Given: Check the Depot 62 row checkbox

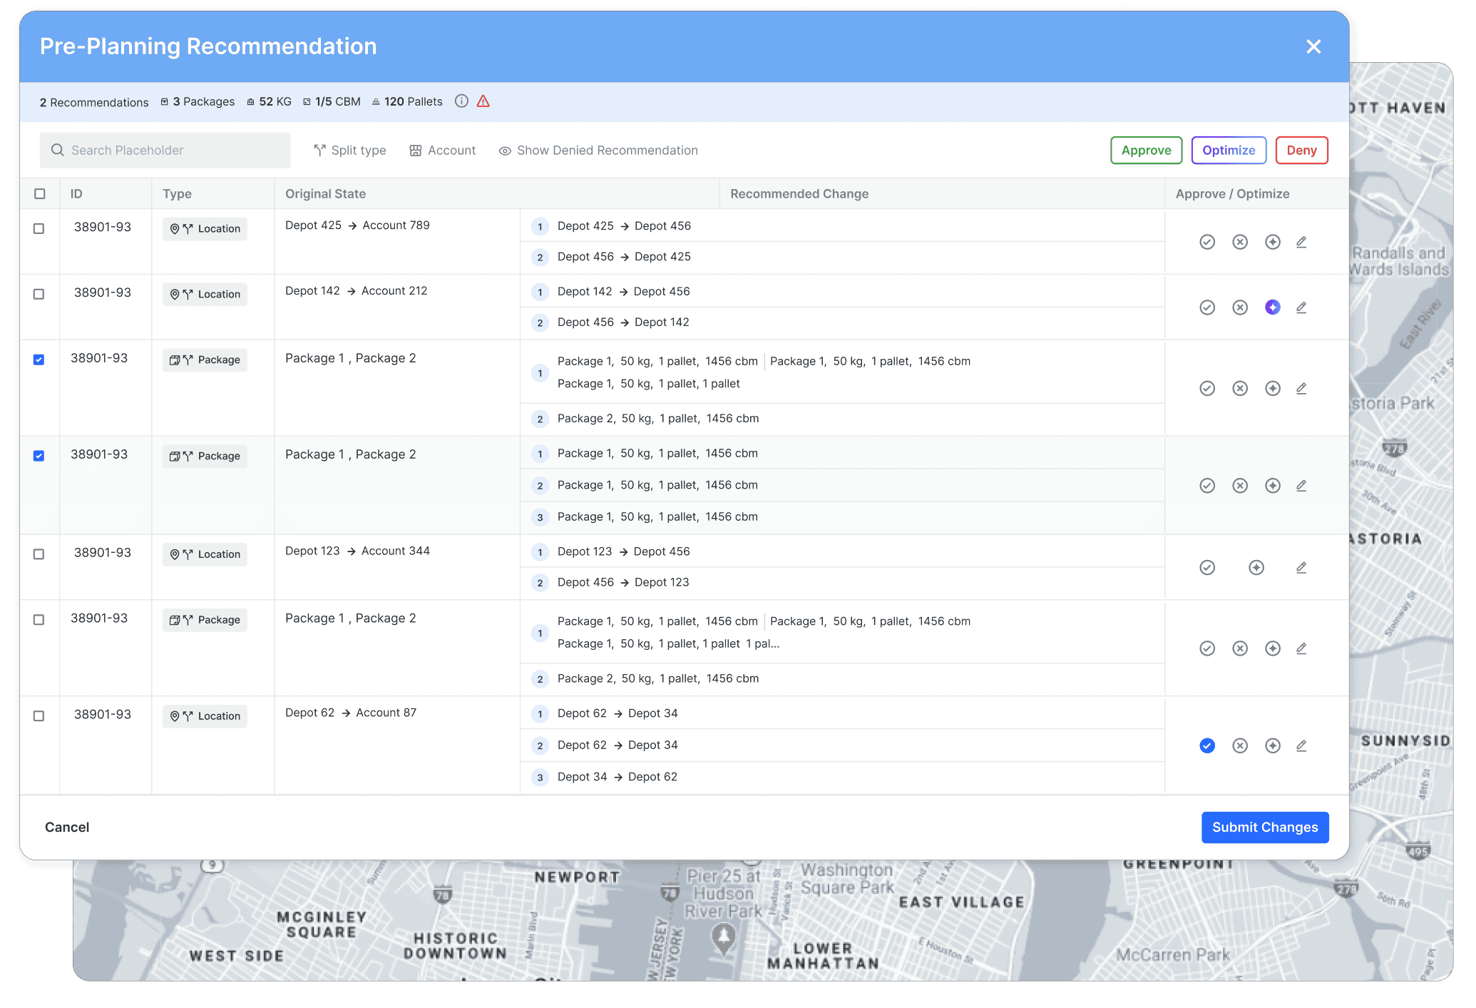Looking at the screenshot, I should (x=39, y=716).
